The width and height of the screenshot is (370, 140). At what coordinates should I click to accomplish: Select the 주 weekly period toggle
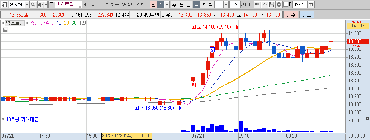[174, 5]
